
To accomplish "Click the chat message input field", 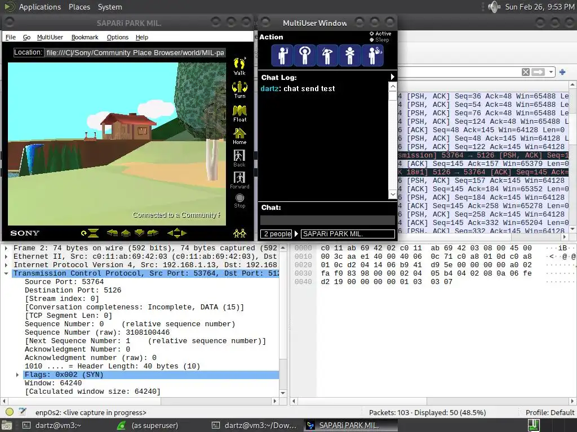I will pyautogui.click(x=327, y=220).
